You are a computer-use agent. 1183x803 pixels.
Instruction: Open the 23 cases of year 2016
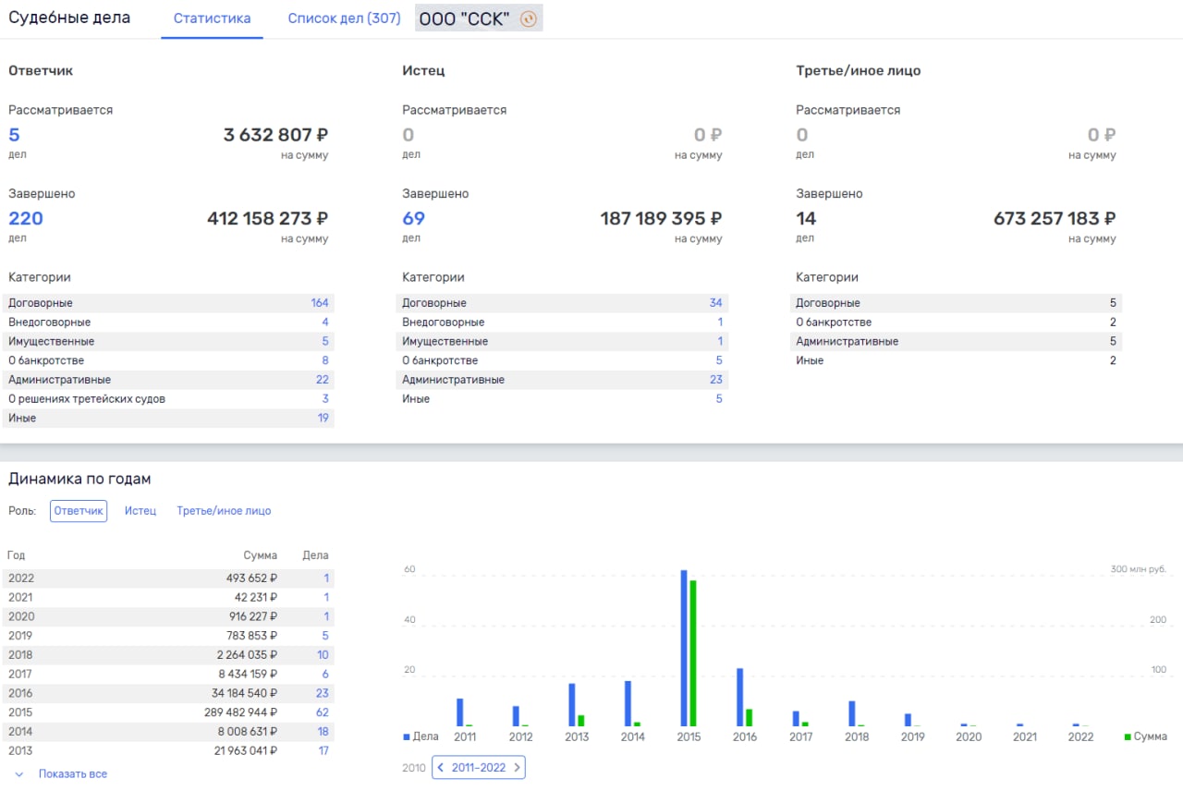click(x=323, y=693)
